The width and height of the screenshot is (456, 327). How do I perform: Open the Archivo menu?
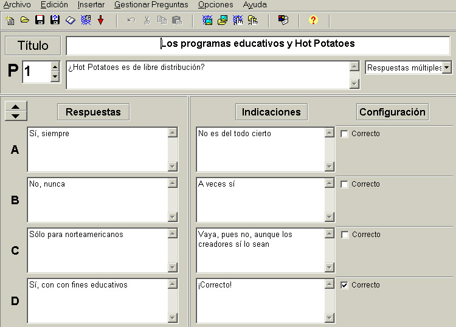tap(17, 5)
